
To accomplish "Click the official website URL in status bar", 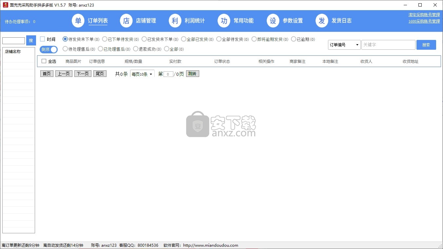I will point(210,245).
